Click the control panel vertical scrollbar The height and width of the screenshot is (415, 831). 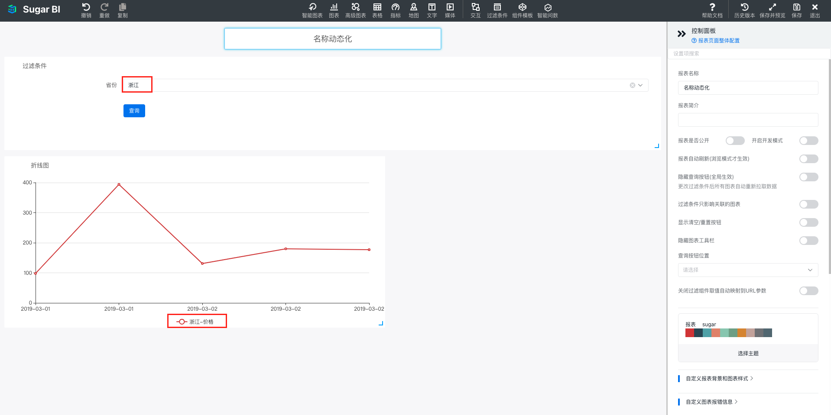[829, 167]
